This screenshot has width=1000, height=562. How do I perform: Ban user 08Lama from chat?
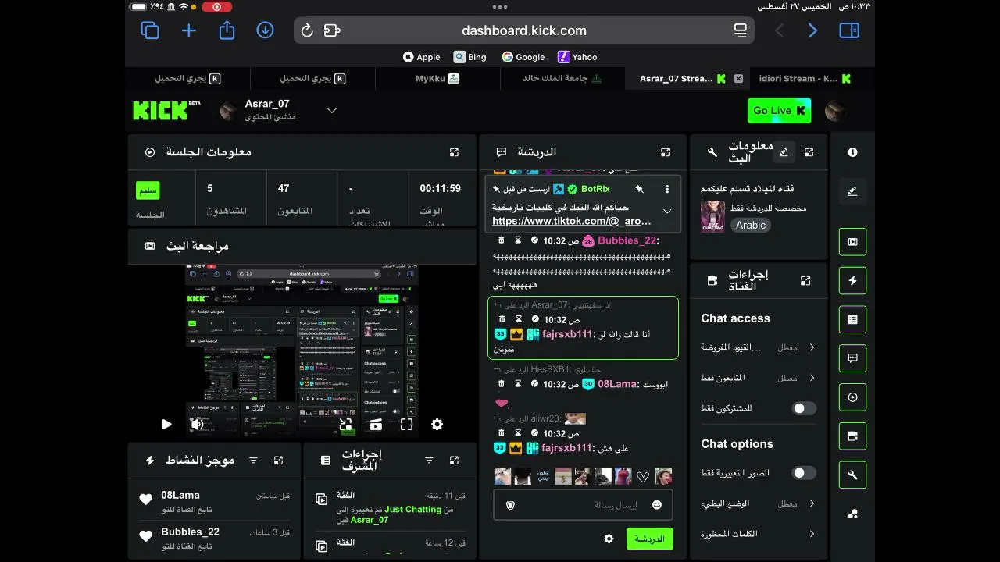pyautogui.click(x=535, y=384)
